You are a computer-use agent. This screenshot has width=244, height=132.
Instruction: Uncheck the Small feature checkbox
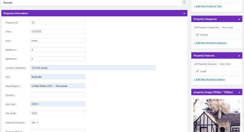[197, 71]
